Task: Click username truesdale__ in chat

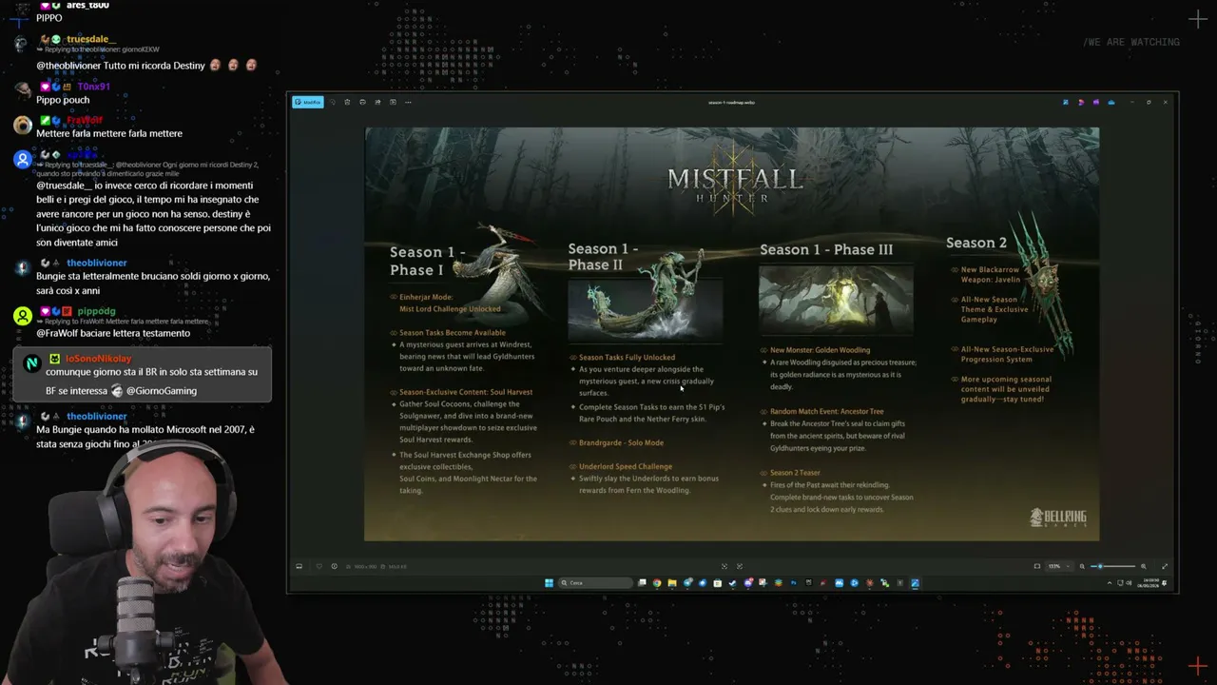Action: coord(91,40)
